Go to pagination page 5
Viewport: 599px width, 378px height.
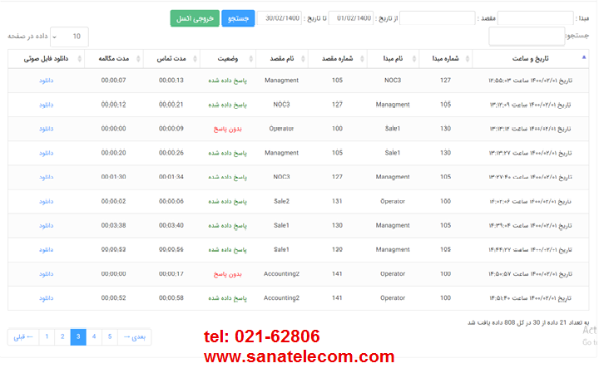coord(110,336)
